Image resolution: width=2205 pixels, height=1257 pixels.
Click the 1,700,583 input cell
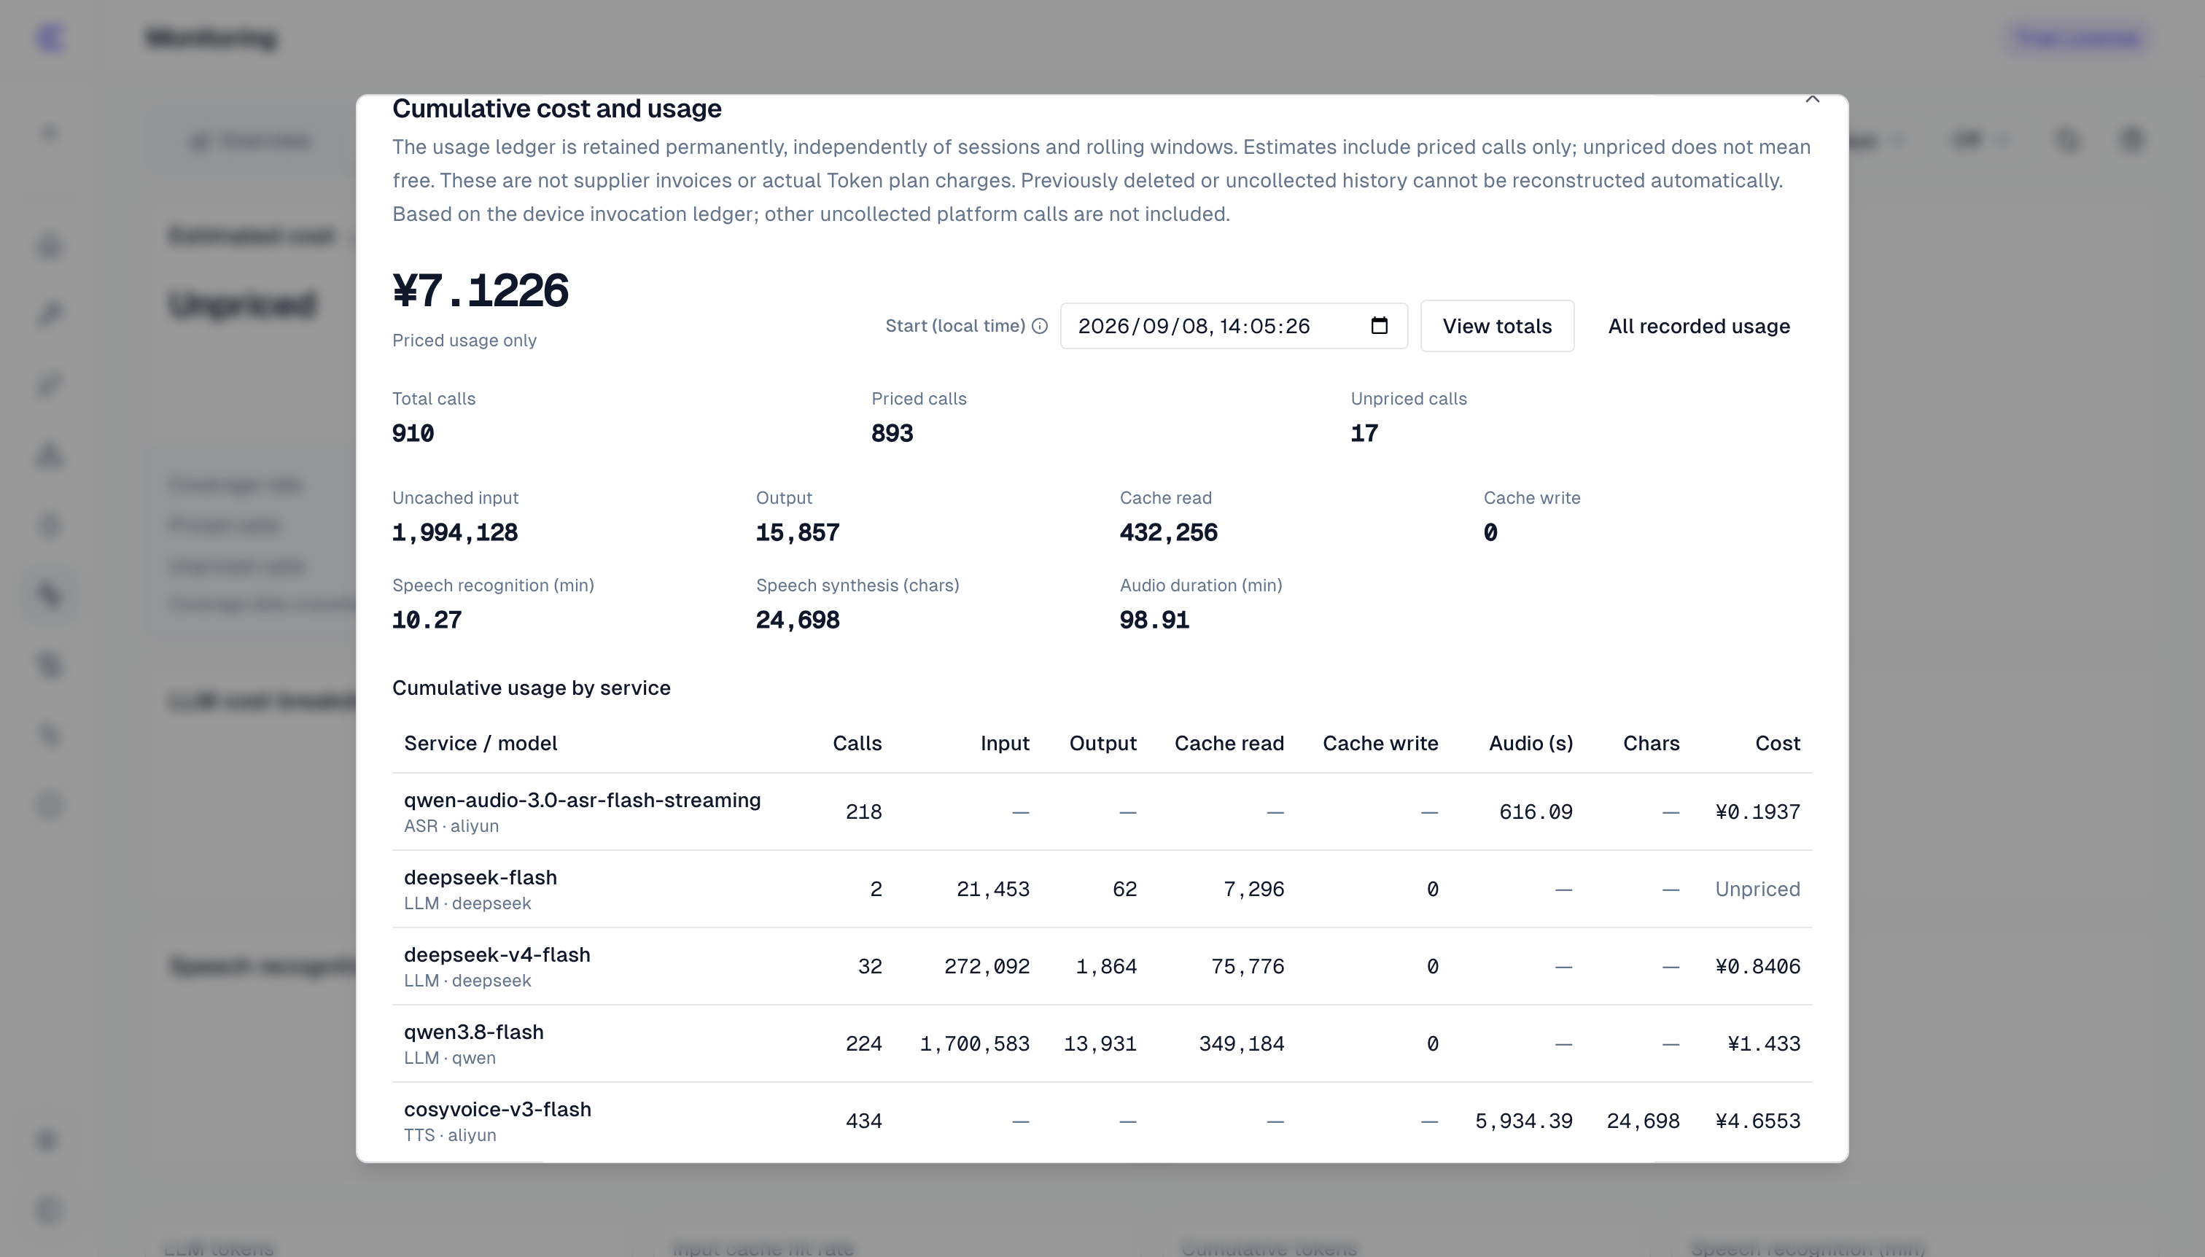974,1044
